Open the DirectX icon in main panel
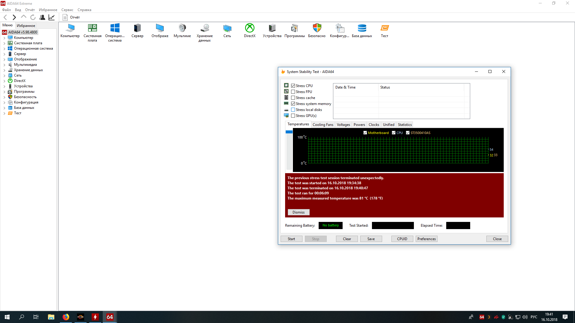 pos(249,28)
